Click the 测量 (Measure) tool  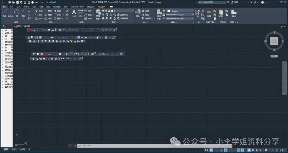[209, 14]
